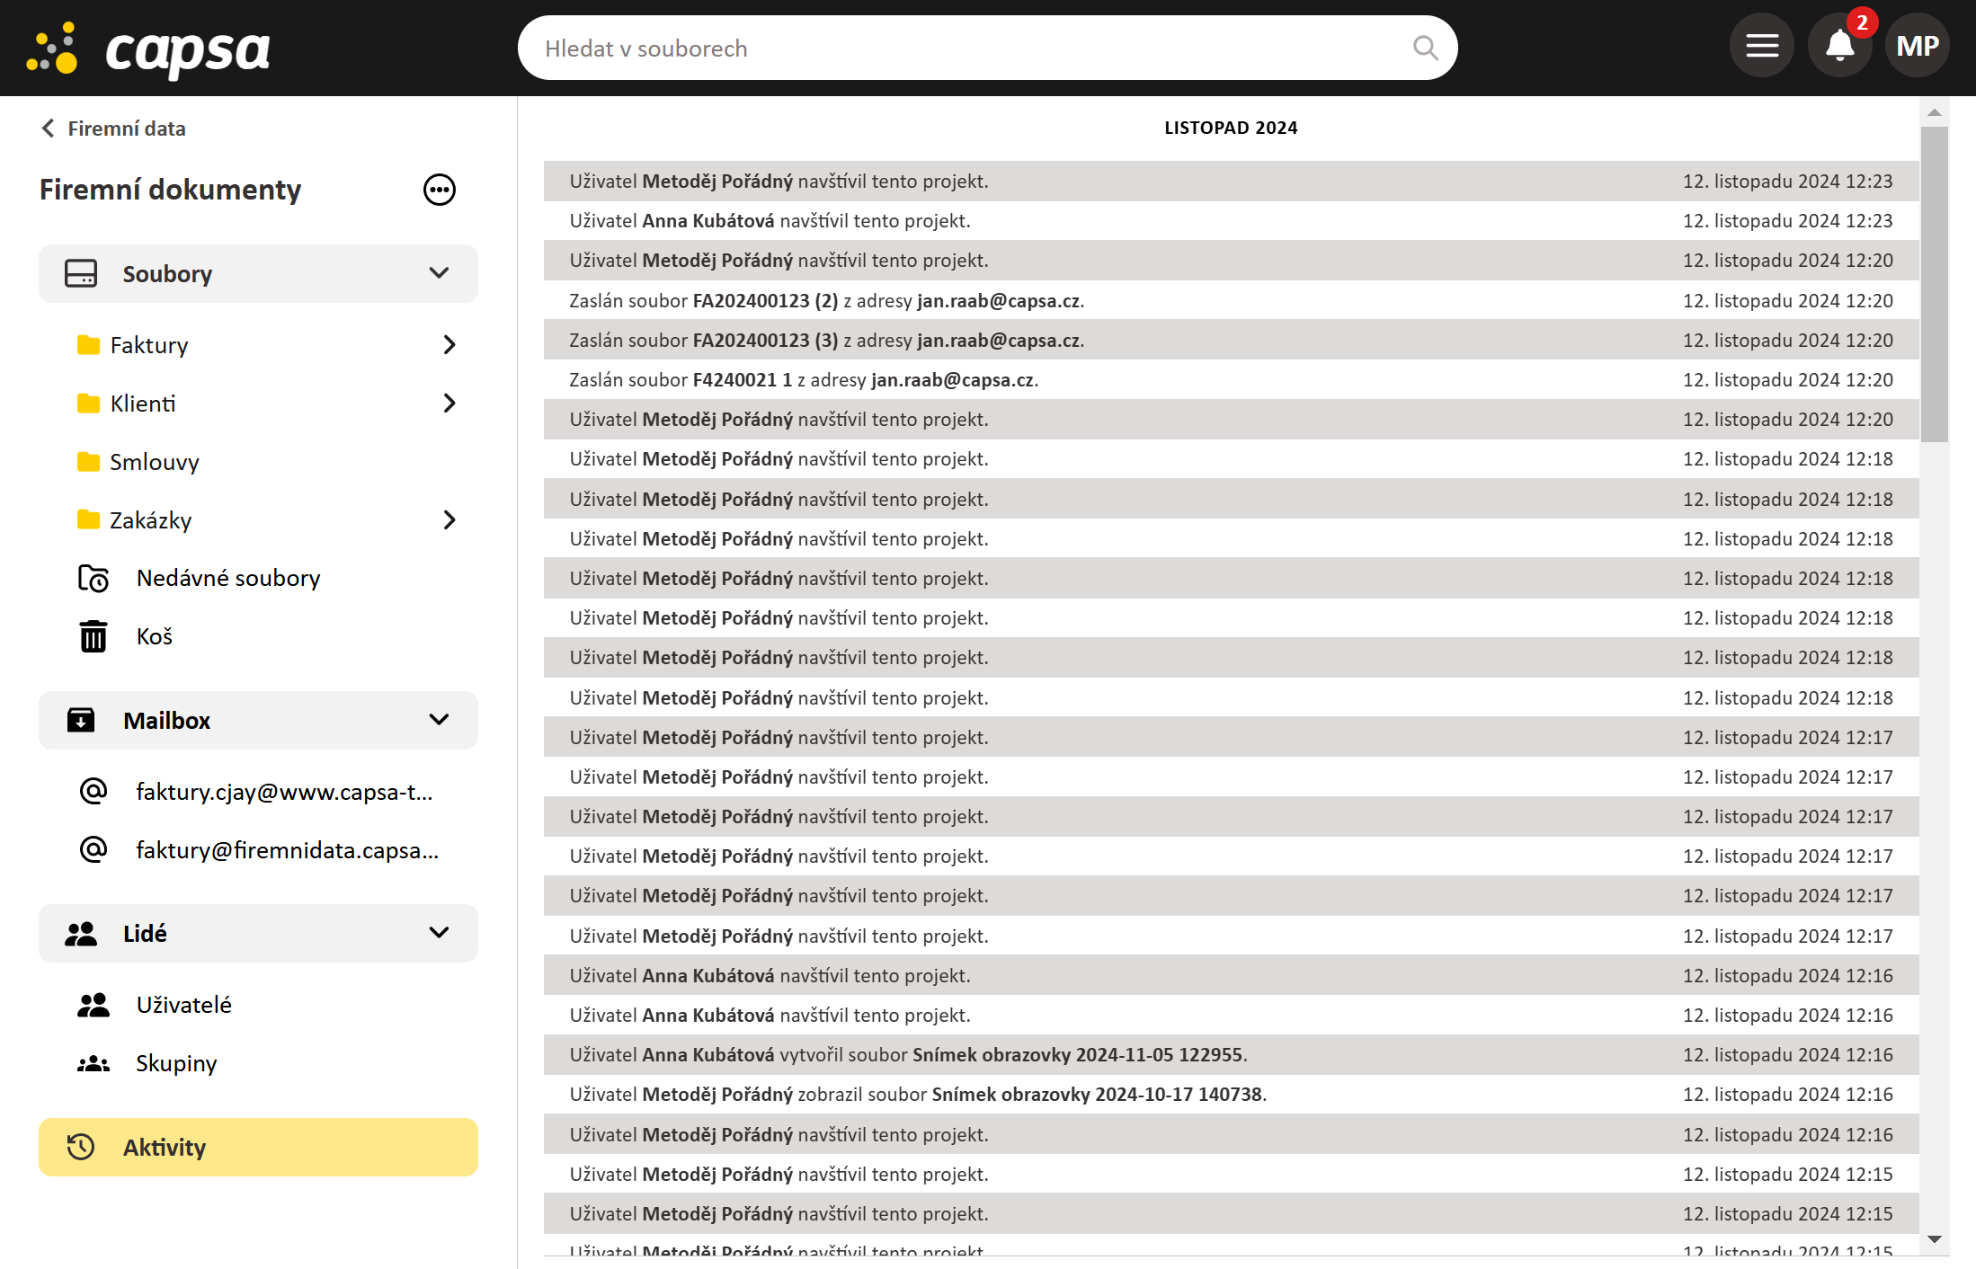Collapse the Soubory section
Image resolution: width=1976 pixels, height=1269 pixels.
click(439, 273)
